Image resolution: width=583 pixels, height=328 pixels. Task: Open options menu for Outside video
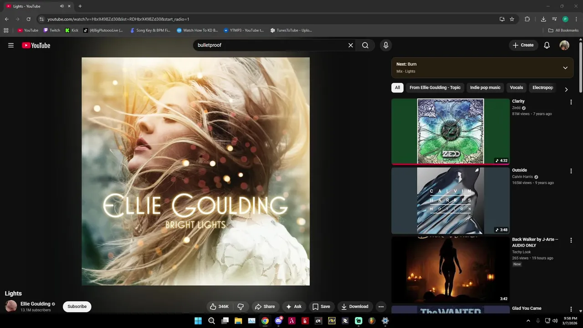[571, 171]
